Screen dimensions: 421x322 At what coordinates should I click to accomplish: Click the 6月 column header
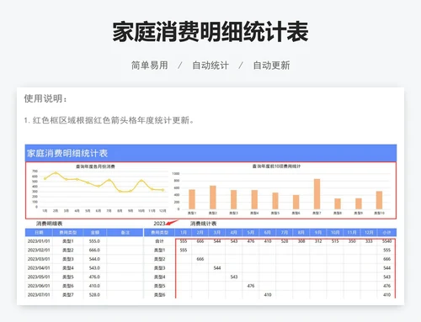tap(268, 232)
